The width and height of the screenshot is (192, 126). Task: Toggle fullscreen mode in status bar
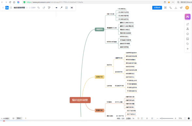[x=185, y=118]
